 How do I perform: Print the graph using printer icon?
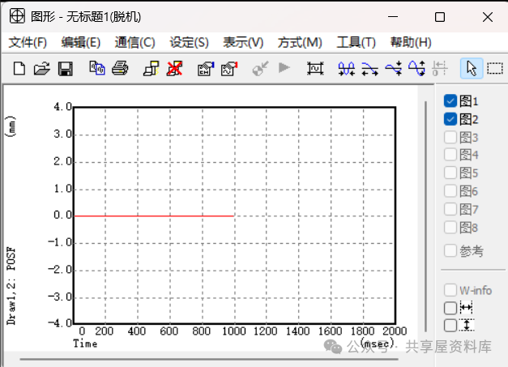[x=120, y=68]
